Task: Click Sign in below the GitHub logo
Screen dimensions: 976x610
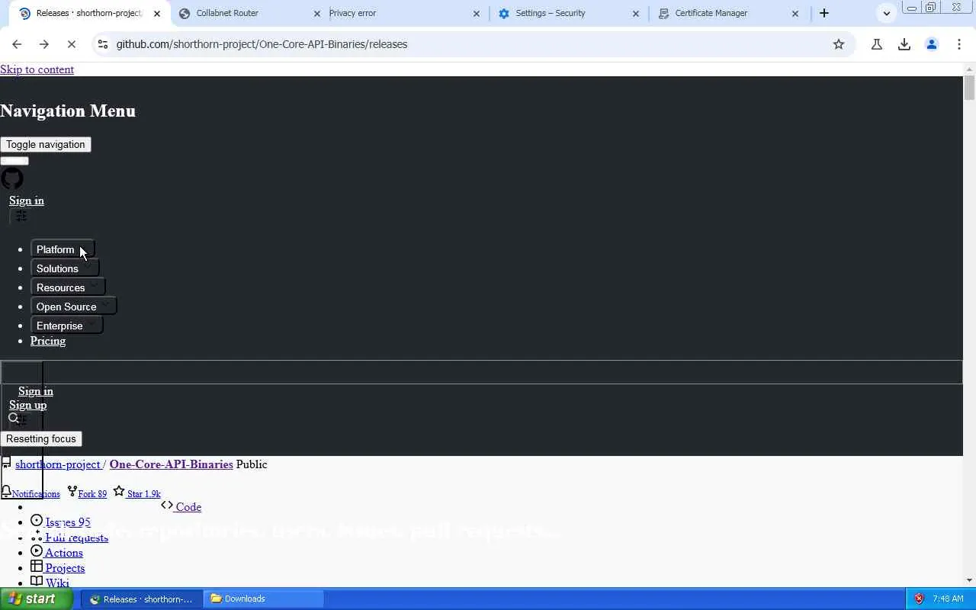Action: click(x=27, y=201)
